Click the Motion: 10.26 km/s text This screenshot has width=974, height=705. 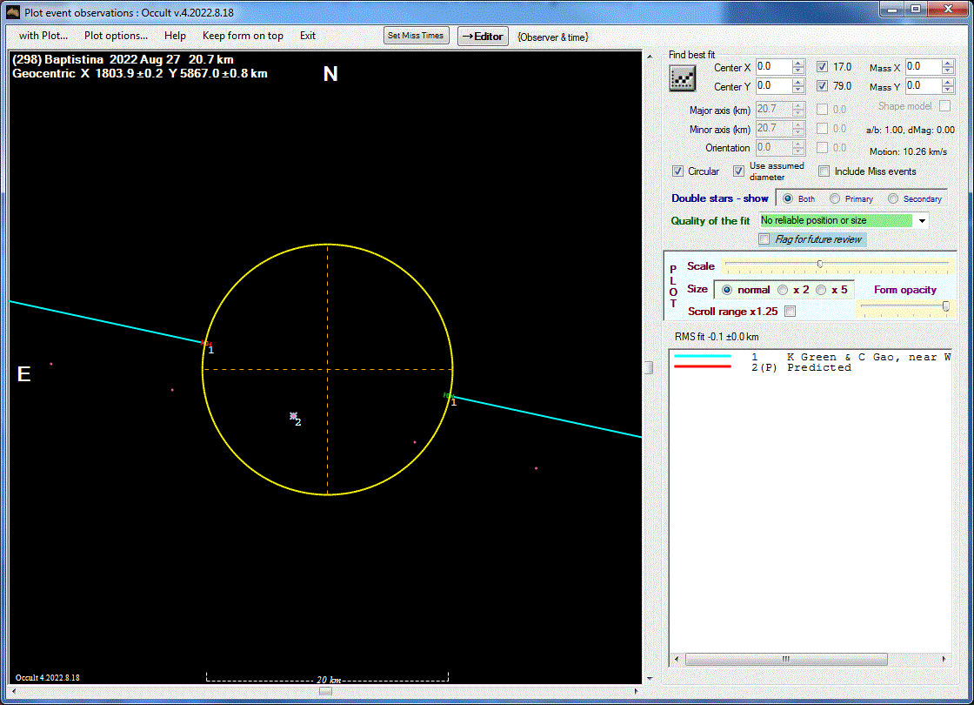908,151
